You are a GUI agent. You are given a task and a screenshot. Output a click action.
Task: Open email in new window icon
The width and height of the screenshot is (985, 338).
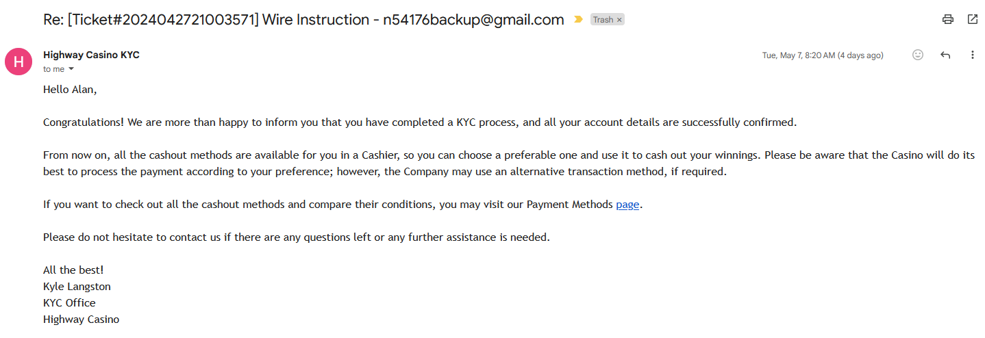pos(973,19)
